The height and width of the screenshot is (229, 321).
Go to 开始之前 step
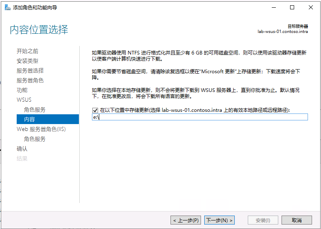27,51
